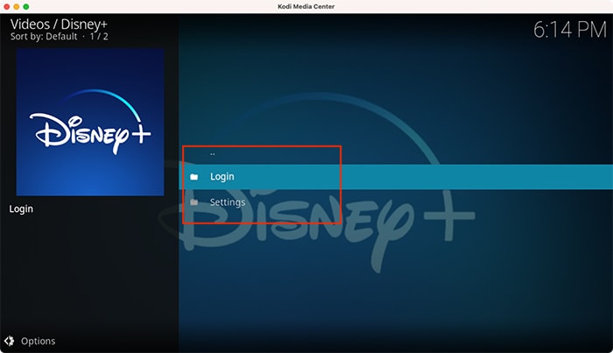Click the folder icon beside Login

tap(194, 177)
